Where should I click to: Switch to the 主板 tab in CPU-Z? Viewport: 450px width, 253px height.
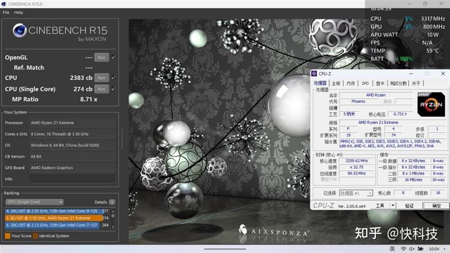click(x=336, y=83)
